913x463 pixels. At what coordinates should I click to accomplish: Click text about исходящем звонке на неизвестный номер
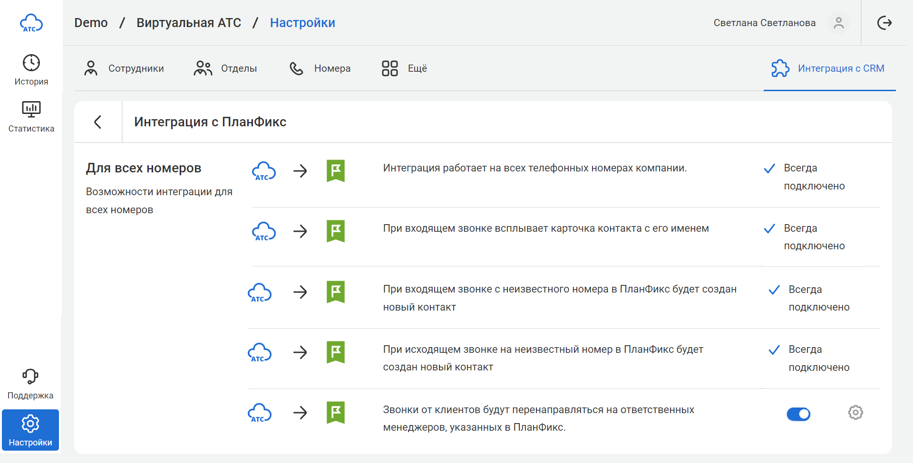(543, 358)
